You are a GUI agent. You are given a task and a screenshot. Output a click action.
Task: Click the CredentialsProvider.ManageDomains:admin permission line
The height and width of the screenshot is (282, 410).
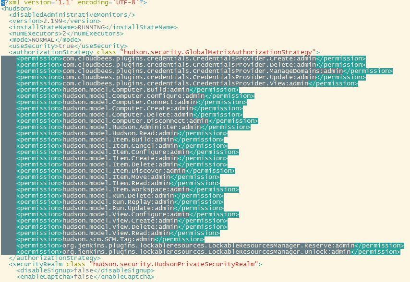(205, 71)
